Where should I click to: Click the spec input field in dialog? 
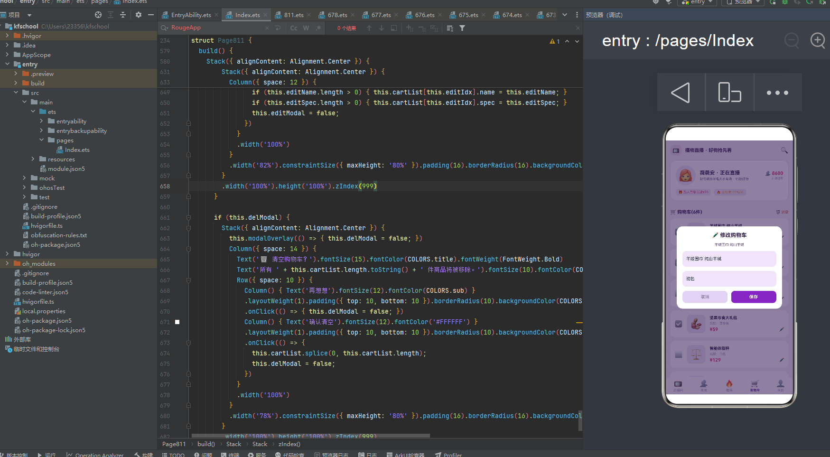[x=729, y=279]
